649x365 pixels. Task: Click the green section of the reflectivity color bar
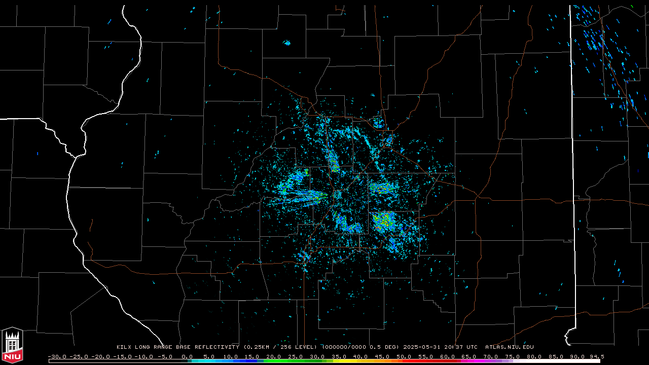pos(292,361)
